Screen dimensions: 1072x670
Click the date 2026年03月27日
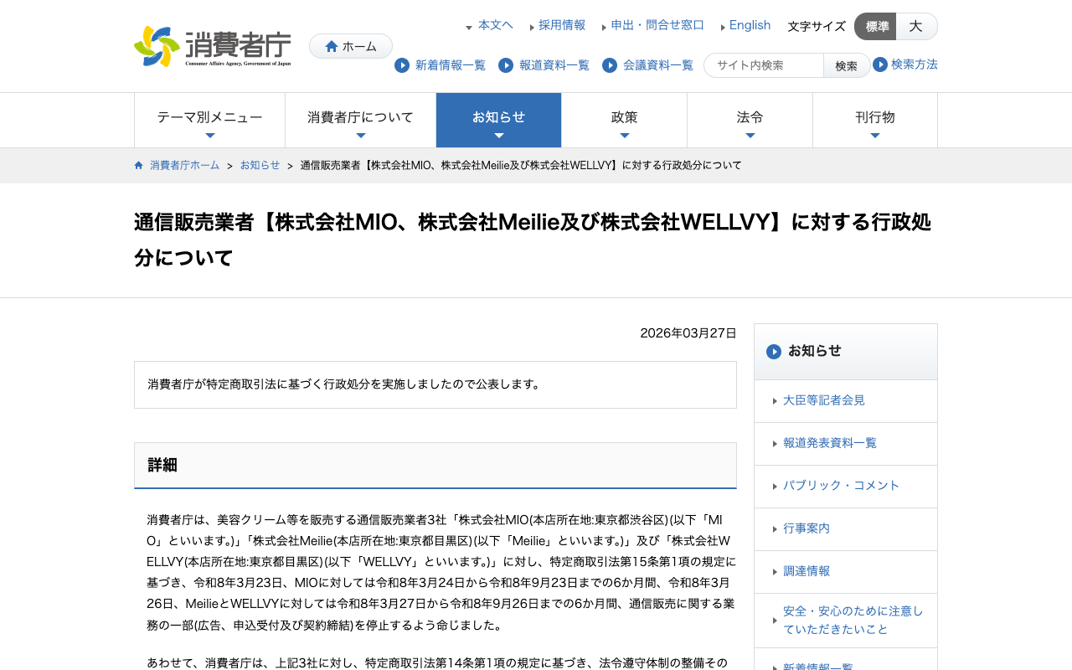(688, 333)
